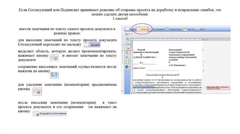The height and width of the screenshot is (134, 240).
Task: Click the 'На доработку Исполнителю' button
Action: click(50, 114)
